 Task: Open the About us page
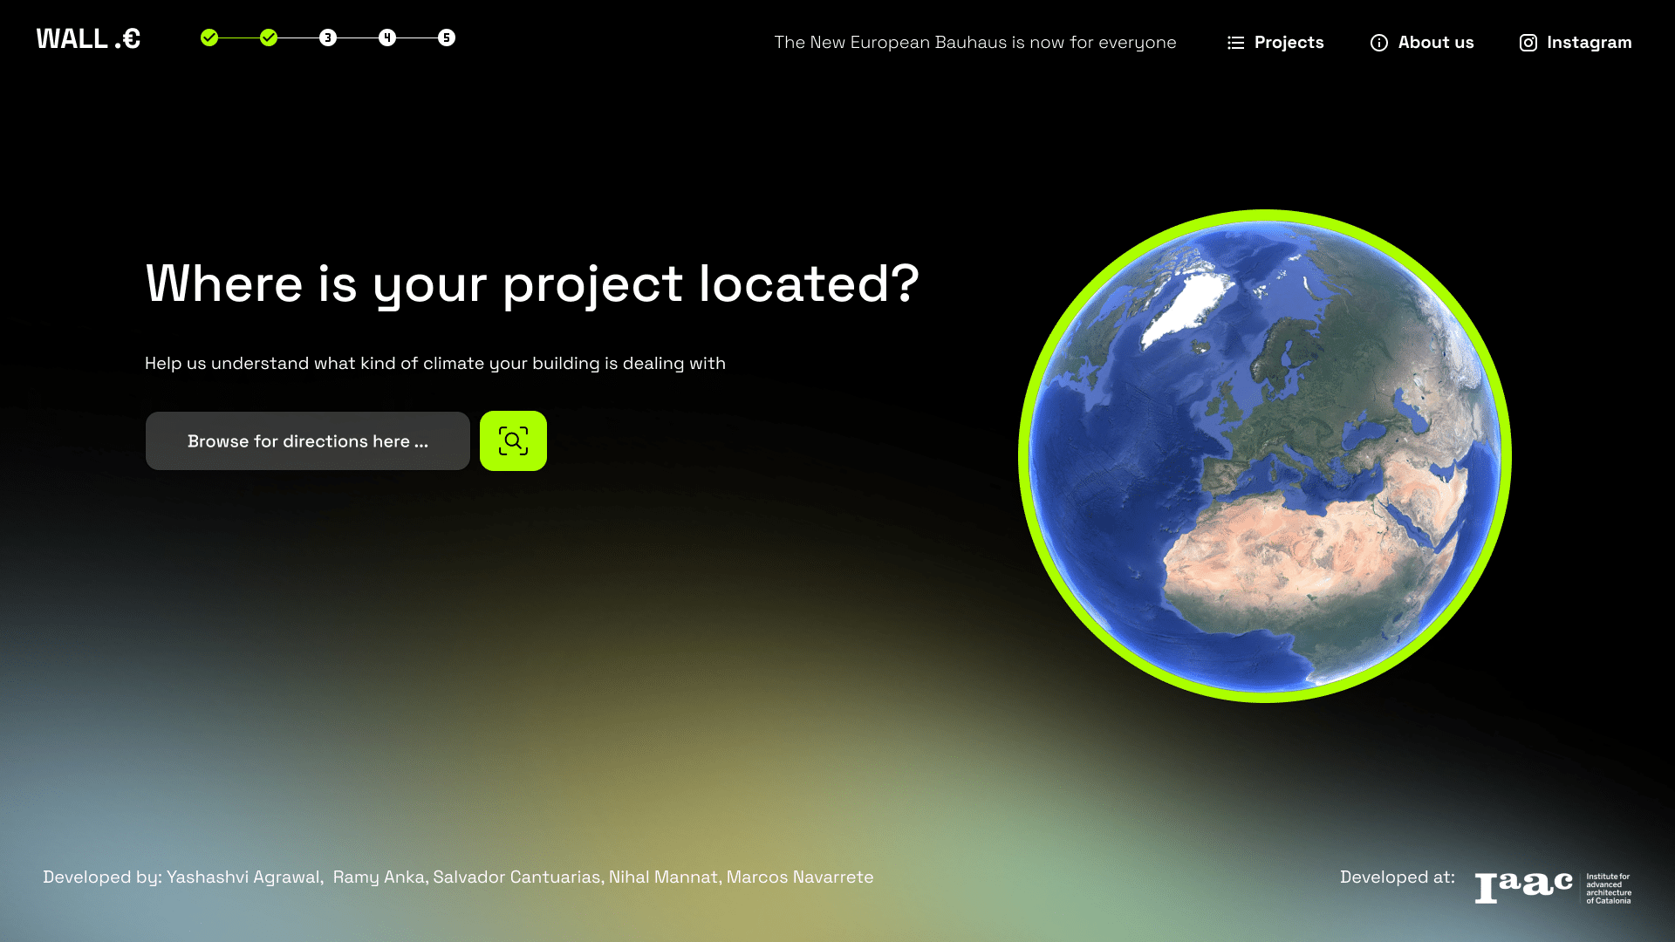click(1435, 43)
